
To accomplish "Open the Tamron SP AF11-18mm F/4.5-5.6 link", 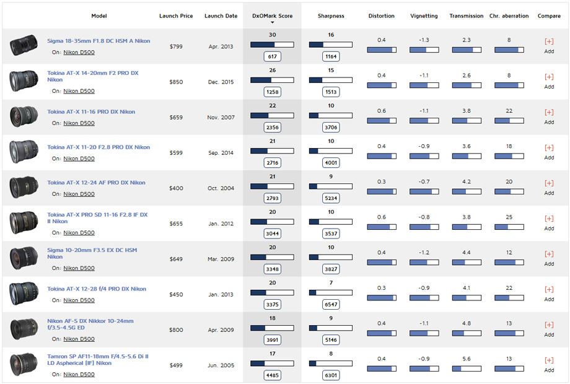I will [98, 360].
